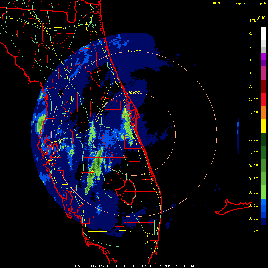The image size is (268, 268).
Task: Click the 1.00 legend value
Action: tap(253, 153)
